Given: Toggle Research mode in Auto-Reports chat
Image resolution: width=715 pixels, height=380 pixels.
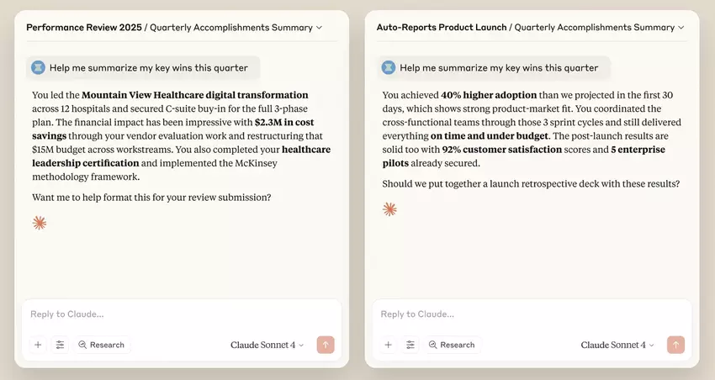Looking at the screenshot, I should coord(452,345).
